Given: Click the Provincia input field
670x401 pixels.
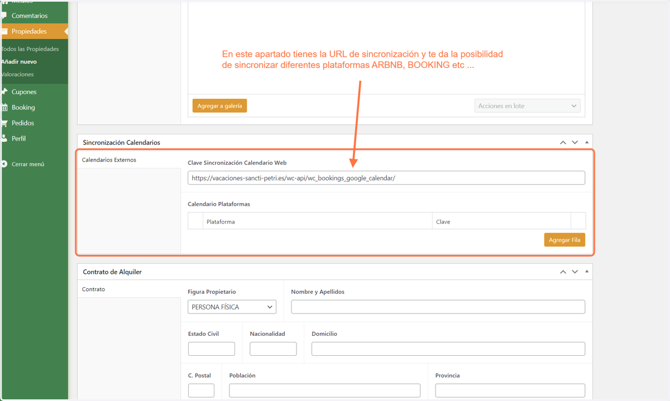Looking at the screenshot, I should (510, 390).
